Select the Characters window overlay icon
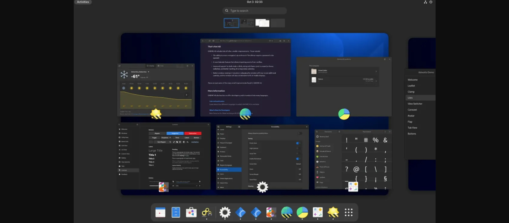The image size is (509, 223). pyautogui.click(x=353, y=187)
